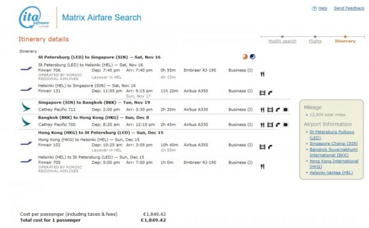Click the phone icon for Finnair 131
The width and height of the screenshot is (369, 228).
tap(270, 93)
